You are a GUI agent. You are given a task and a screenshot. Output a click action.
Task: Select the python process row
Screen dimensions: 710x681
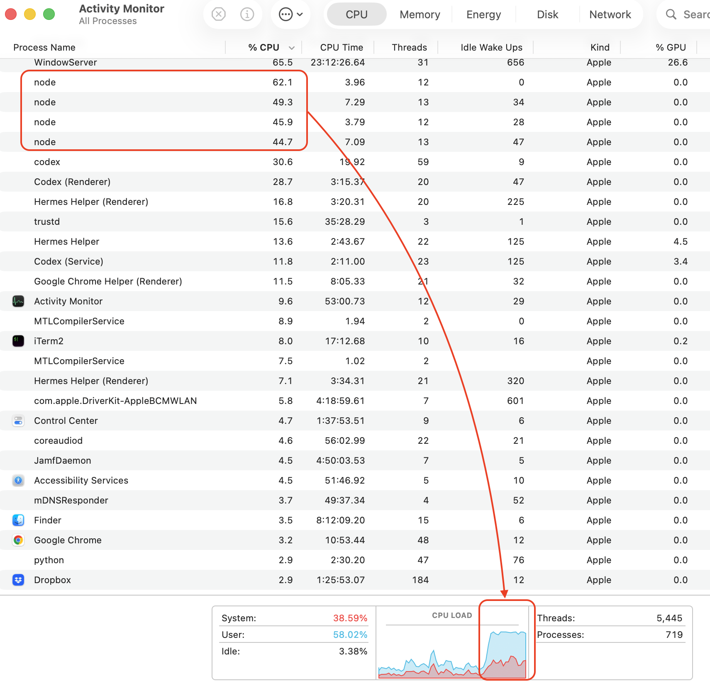[x=355, y=560]
